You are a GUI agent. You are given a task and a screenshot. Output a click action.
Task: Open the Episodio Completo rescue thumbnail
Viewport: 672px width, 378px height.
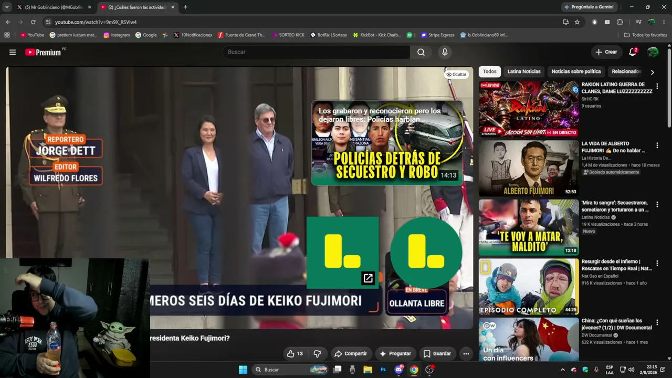click(x=529, y=287)
